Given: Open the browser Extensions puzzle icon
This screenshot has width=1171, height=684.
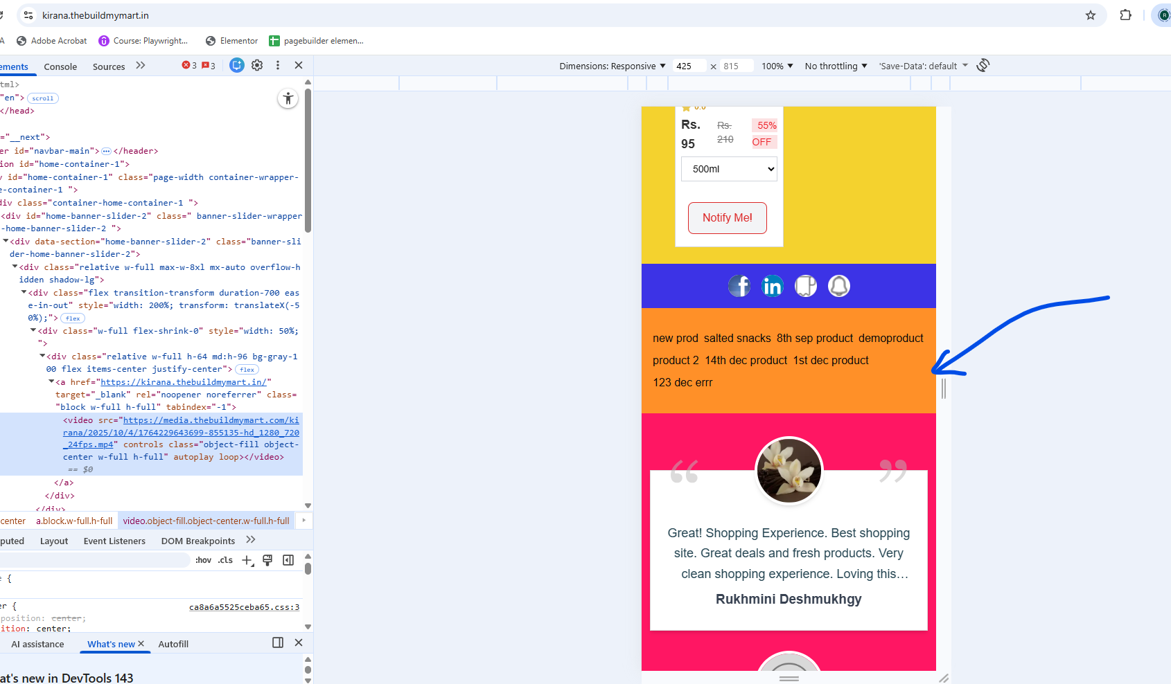Looking at the screenshot, I should 1125,15.
